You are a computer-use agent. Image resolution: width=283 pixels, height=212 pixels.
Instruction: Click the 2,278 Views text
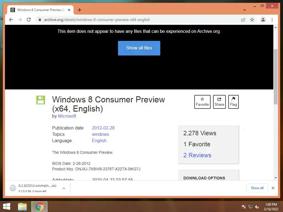200,133
